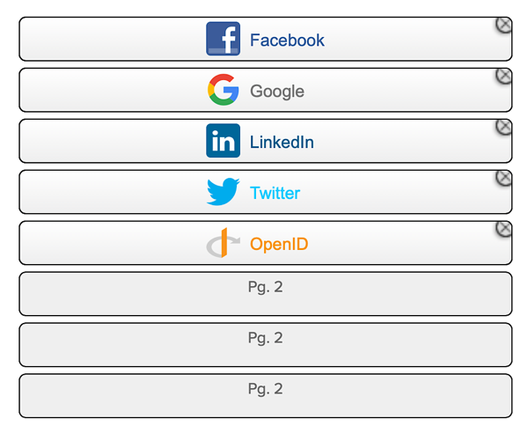This screenshot has height=441, width=528.
Task: Select the topmost 'Pg. 2' slot
Action: (x=265, y=293)
